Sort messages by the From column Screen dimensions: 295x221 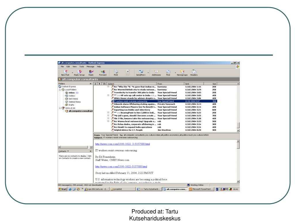pyautogui.click(x=170, y=84)
